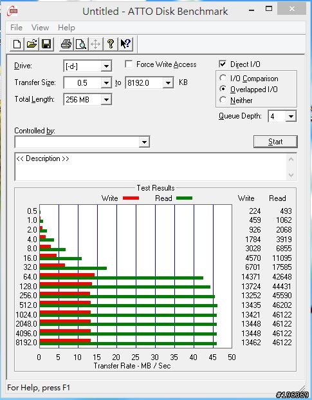Click the four-arrow move toolbar icon

click(x=96, y=44)
